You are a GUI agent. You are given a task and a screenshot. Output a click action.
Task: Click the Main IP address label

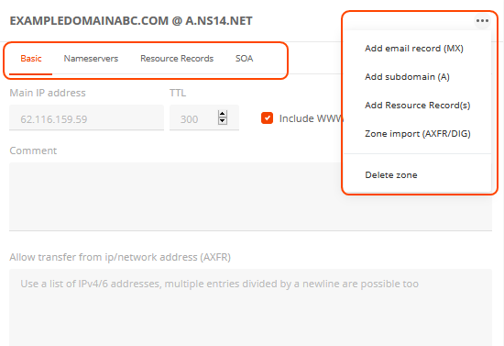tap(48, 93)
